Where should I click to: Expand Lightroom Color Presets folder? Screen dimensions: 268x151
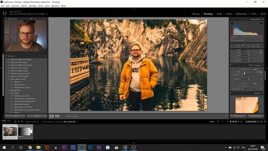pyautogui.click(x=8, y=68)
